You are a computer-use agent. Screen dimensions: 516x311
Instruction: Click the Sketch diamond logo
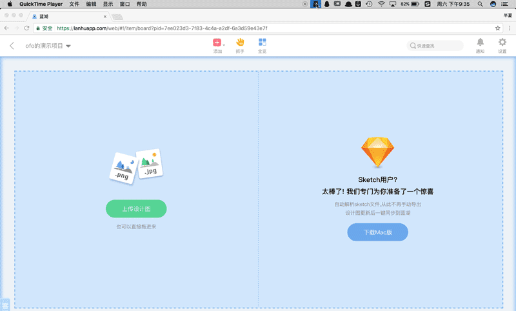377,152
